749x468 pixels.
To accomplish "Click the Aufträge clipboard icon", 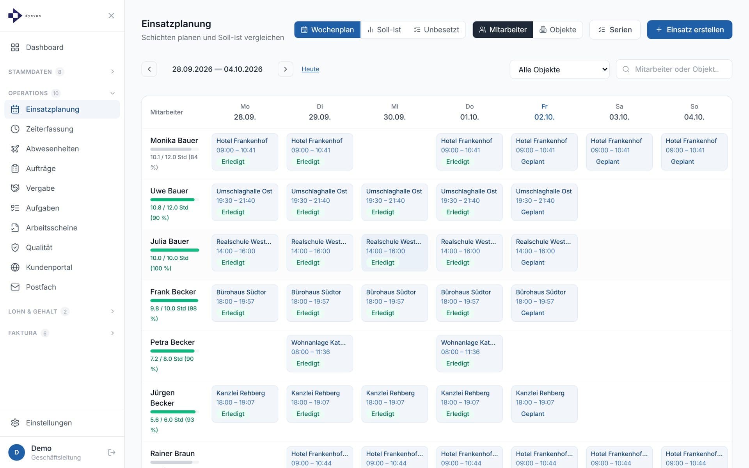I will 15,168.
